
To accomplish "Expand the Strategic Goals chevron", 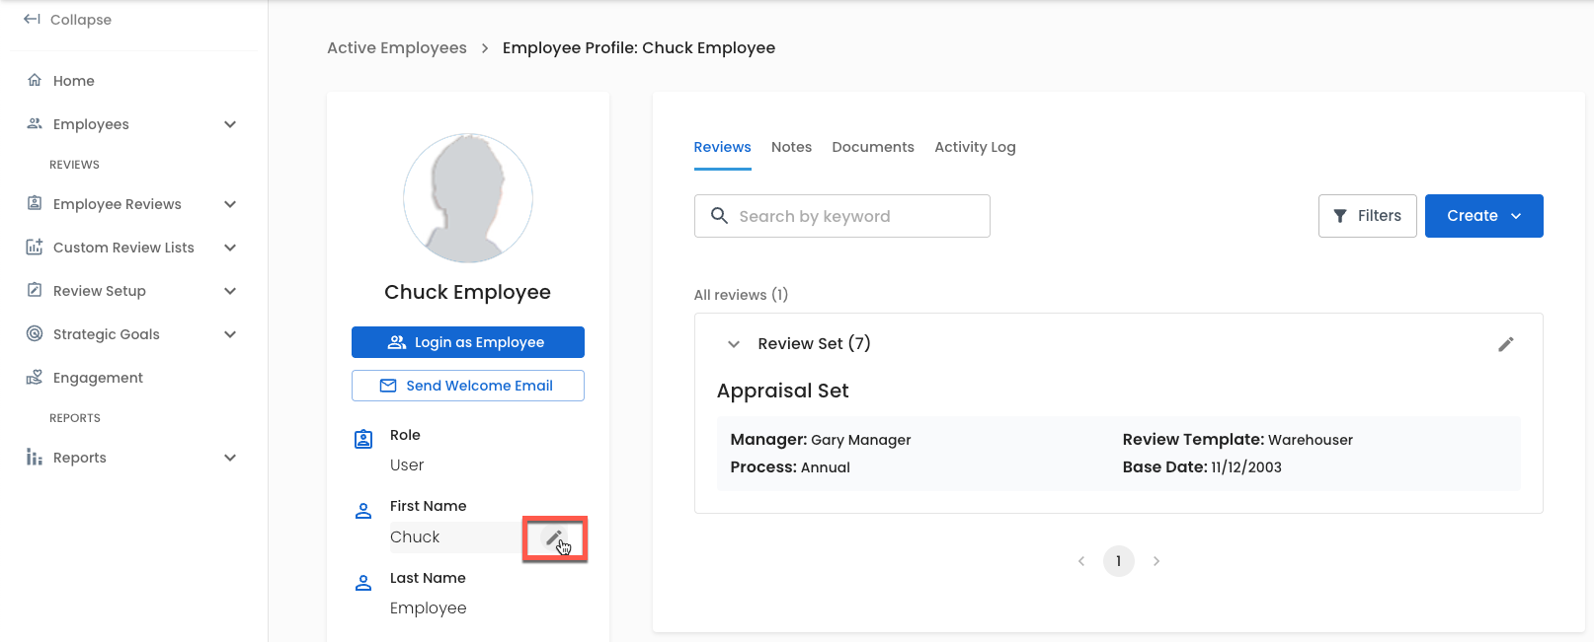I will point(230,334).
